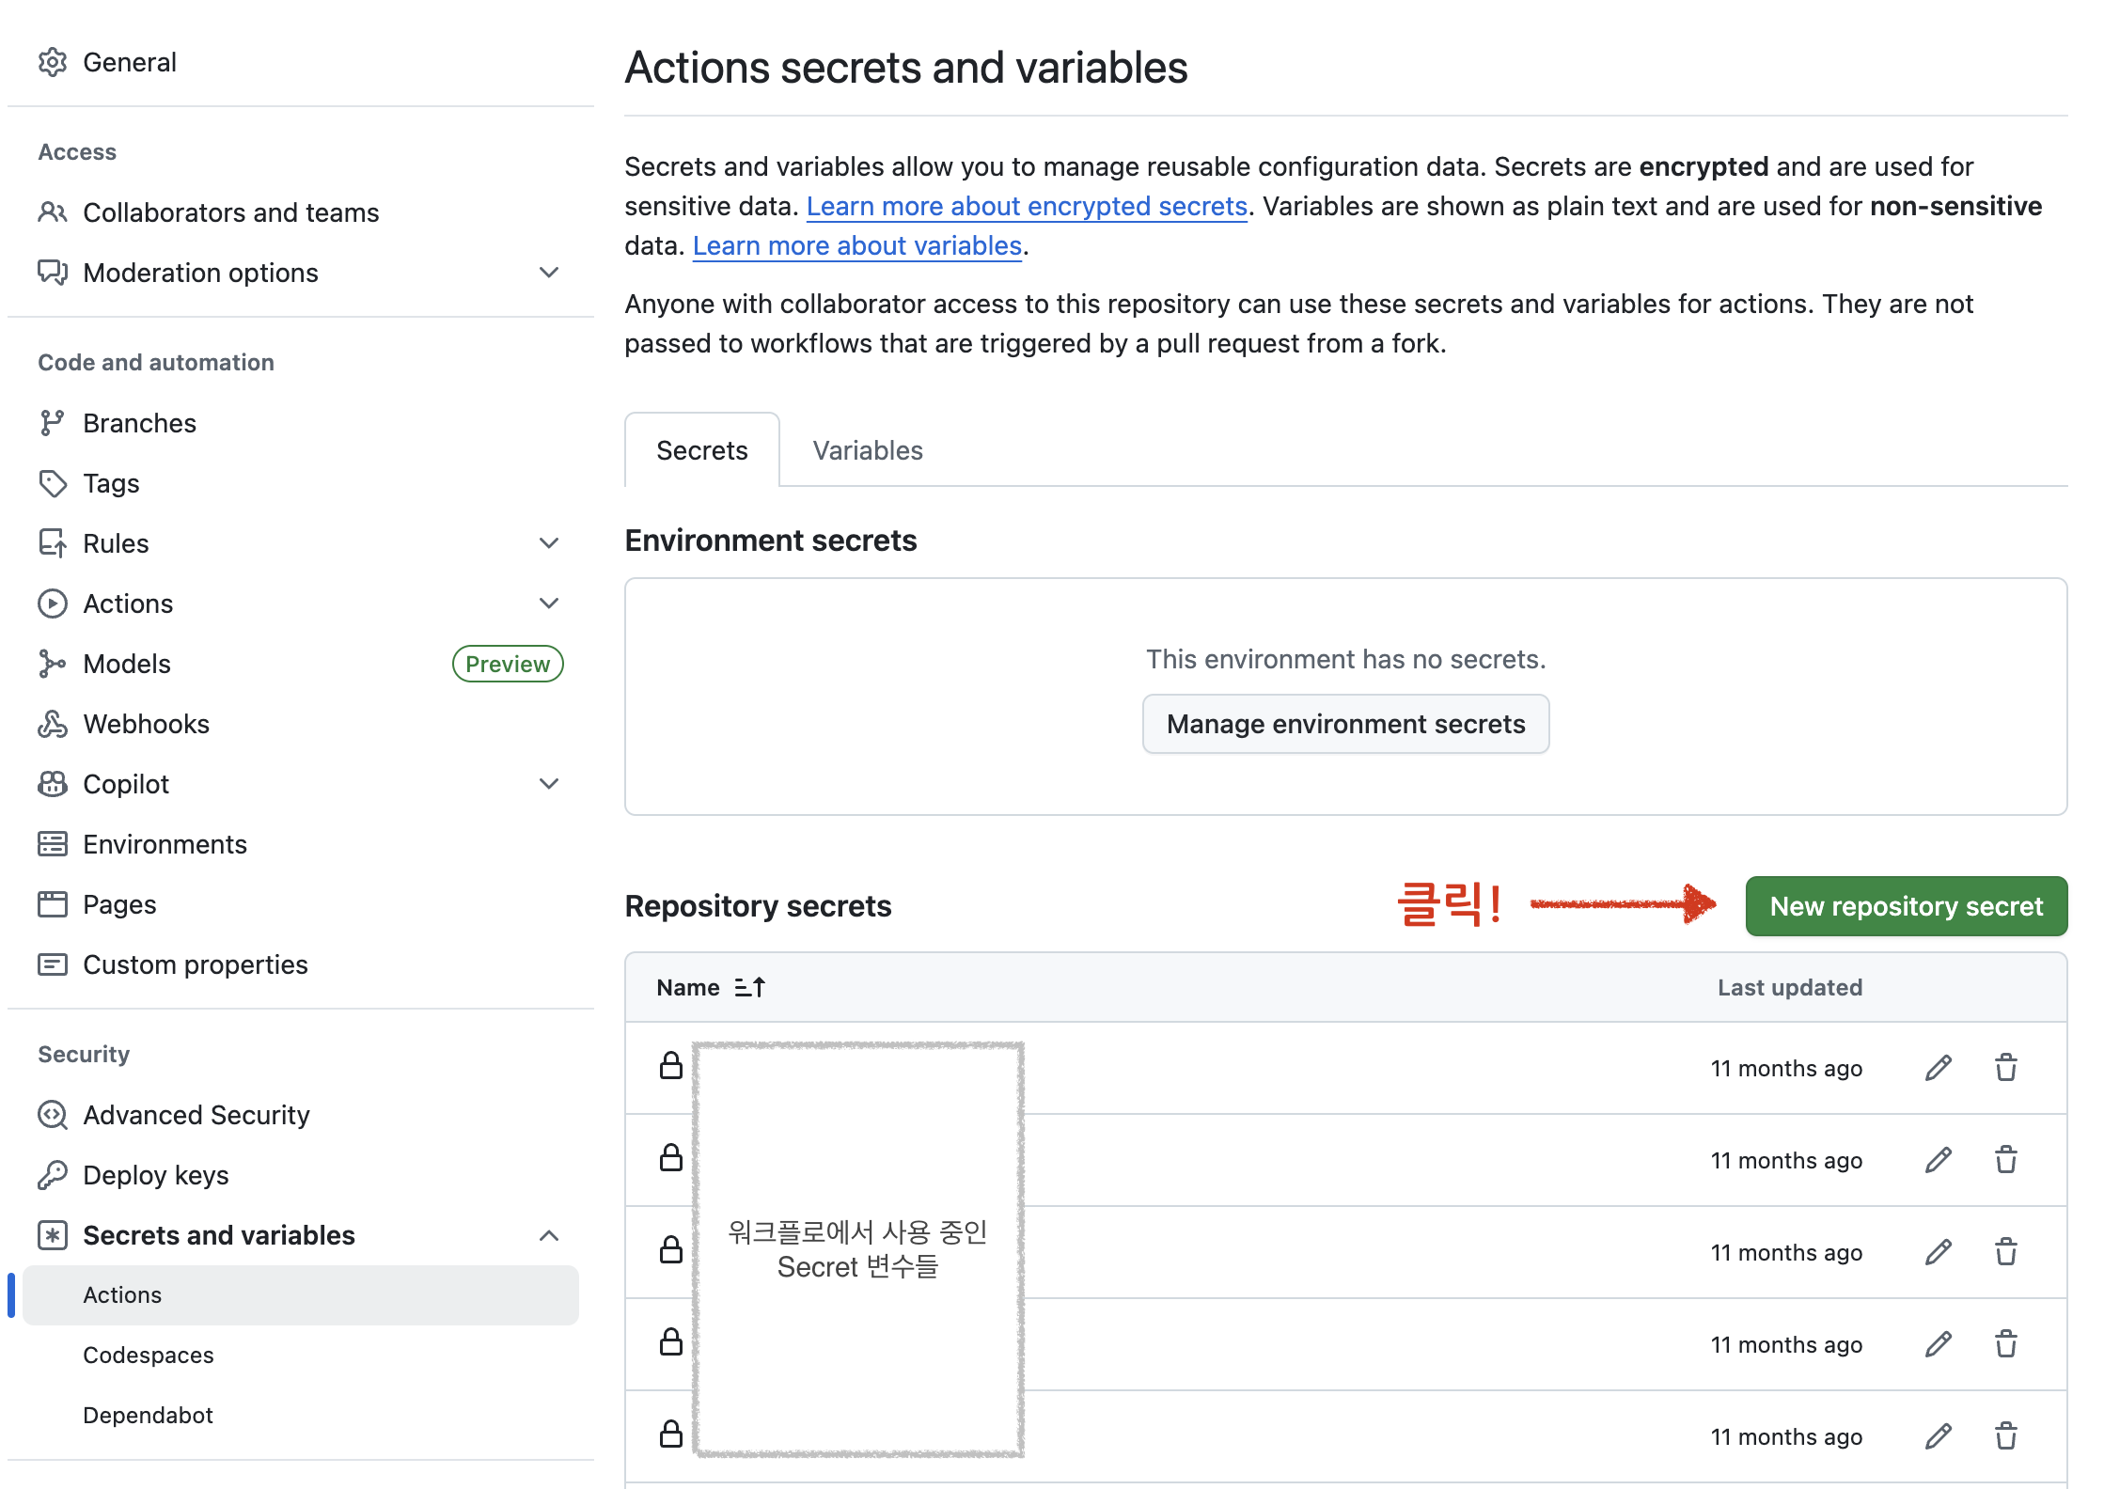Image resolution: width=2104 pixels, height=1489 pixels.
Task: Switch to the Variables tab
Action: (x=867, y=450)
